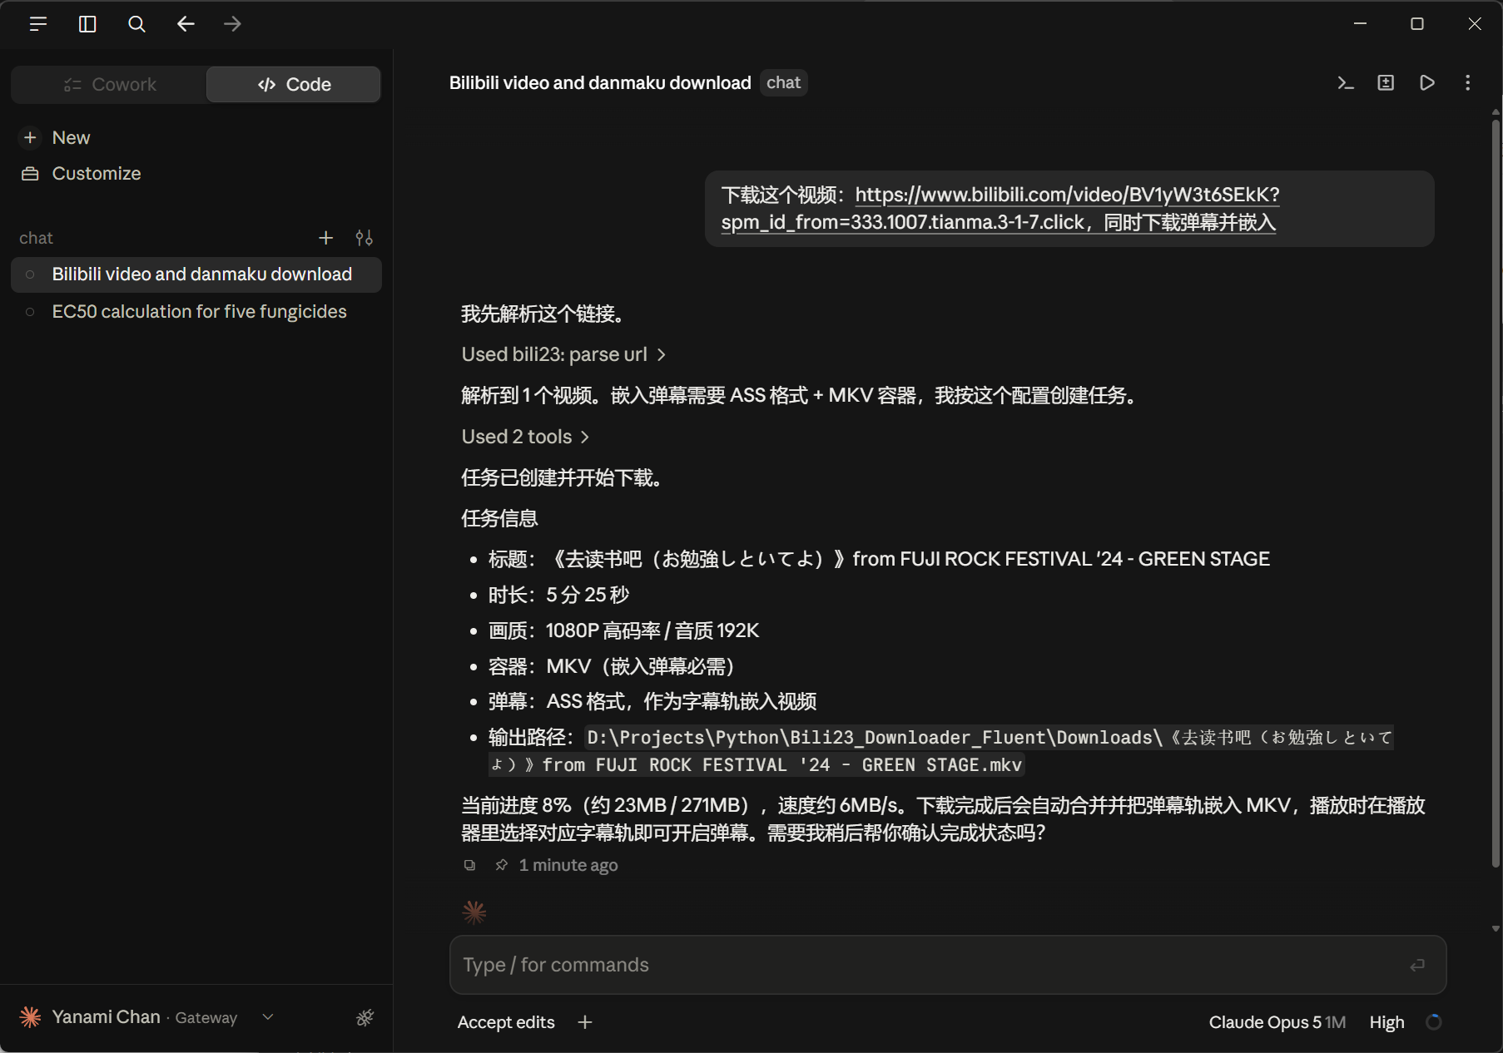The image size is (1503, 1053).
Task: Go back with the left arrow
Action: point(186,24)
